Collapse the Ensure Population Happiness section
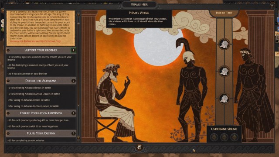The image size is (279, 157). (8, 113)
